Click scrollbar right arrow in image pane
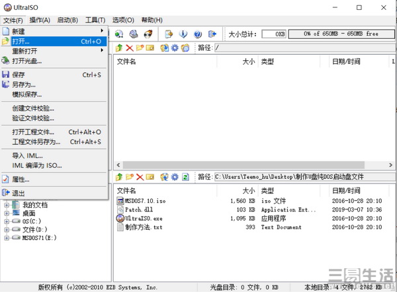The height and width of the screenshot is (292, 397). pos(390,165)
